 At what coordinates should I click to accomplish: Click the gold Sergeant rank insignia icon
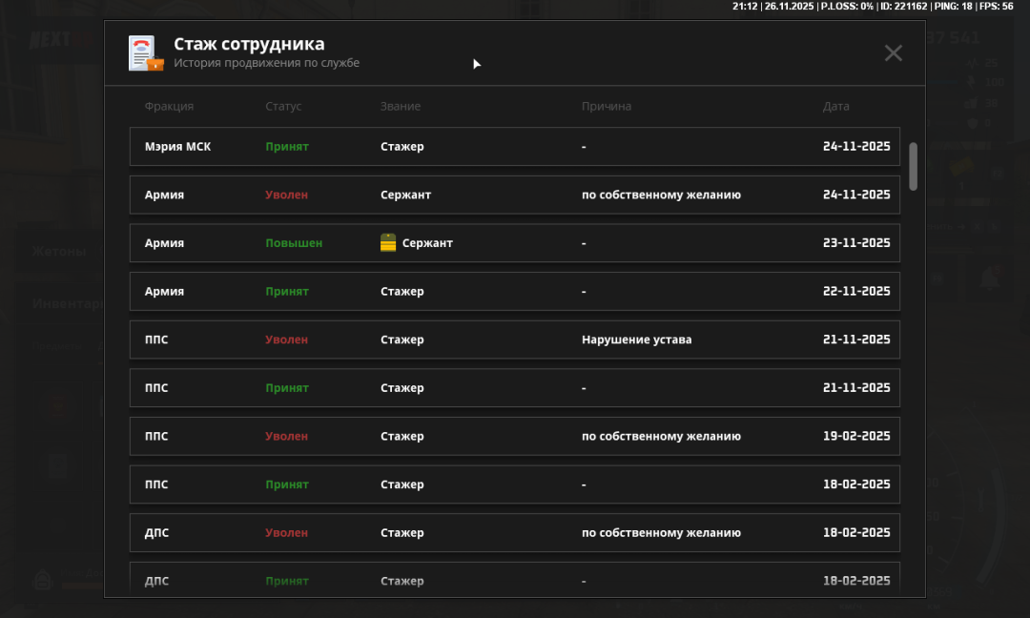[388, 243]
